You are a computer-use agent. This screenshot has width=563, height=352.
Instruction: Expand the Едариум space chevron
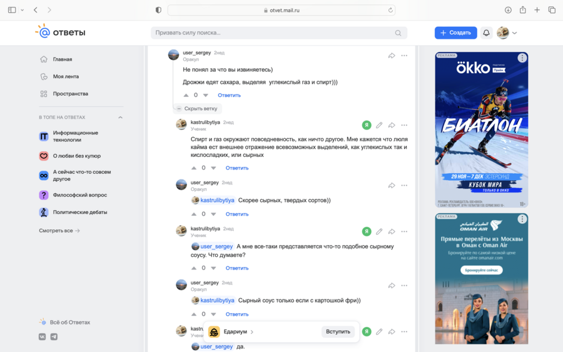(251, 332)
